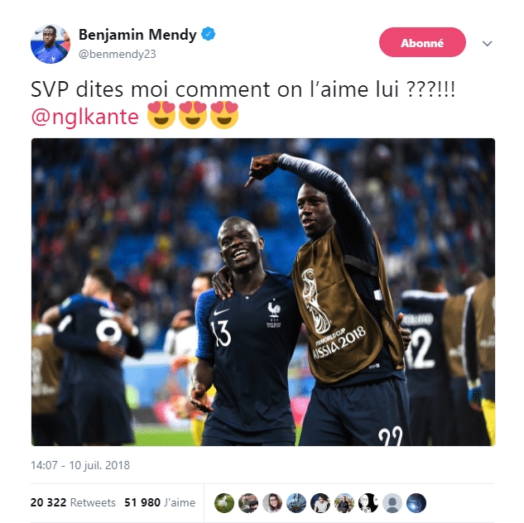Click the fourth liker avatar with ship
This screenshot has width=524, height=523.
pos(296,502)
